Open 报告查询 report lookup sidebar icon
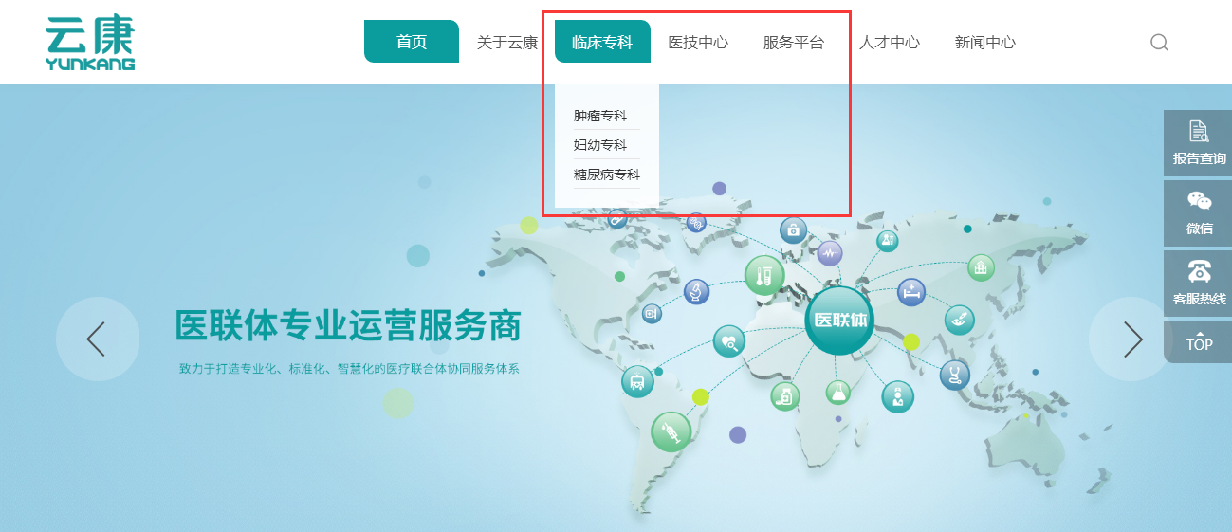Image resolution: width=1232 pixels, height=532 pixels. click(1199, 142)
